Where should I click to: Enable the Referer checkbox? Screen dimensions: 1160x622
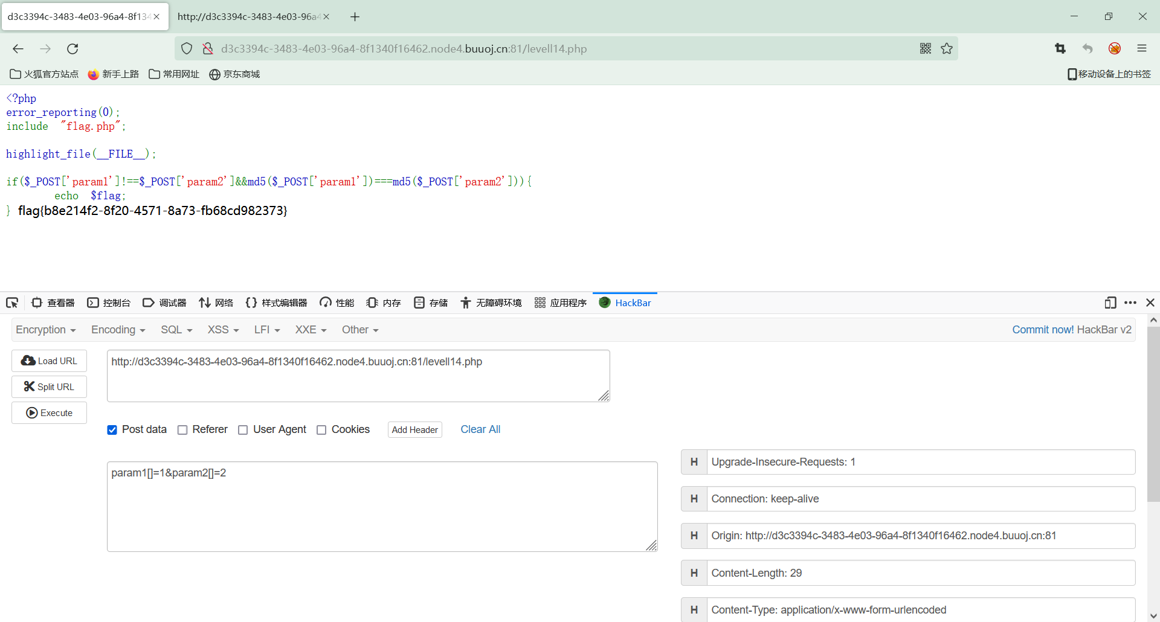point(182,429)
